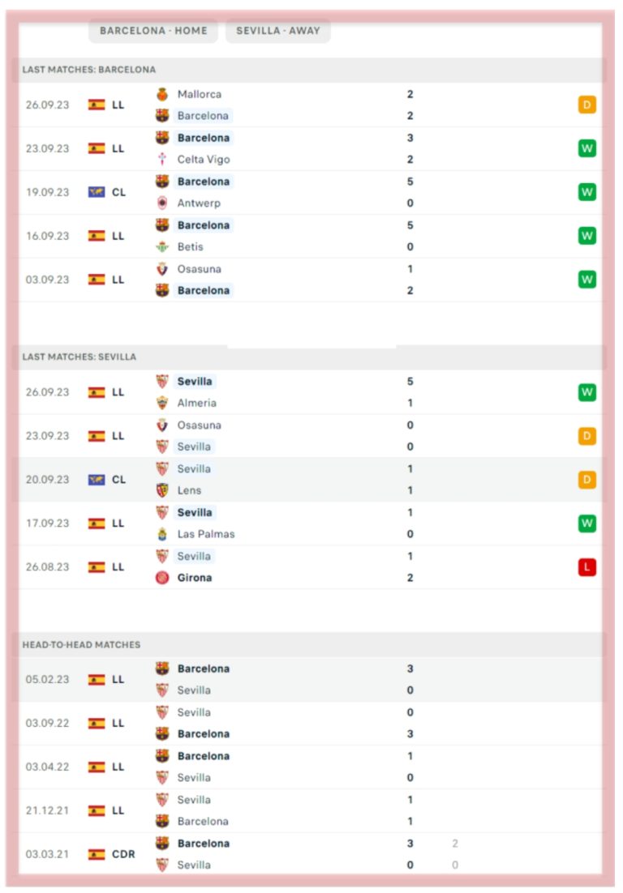623x893 pixels.
Task: Open the Las Palmas team link
Action: pyautogui.click(x=206, y=534)
